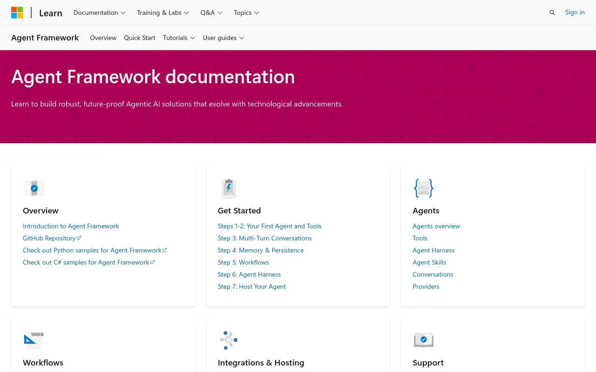Click external link icon after C# samples link
This screenshot has height=372, width=596.
click(153, 262)
